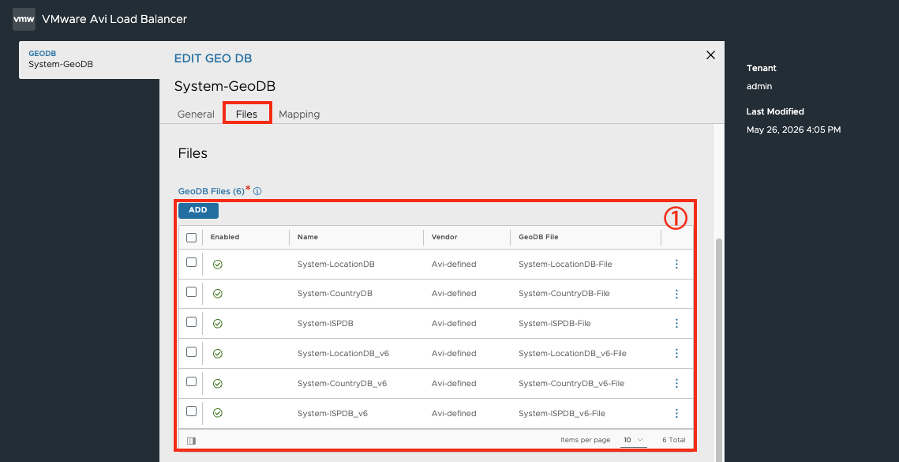Open the Items per page dropdown
This screenshot has height=462, width=899.
[634, 440]
